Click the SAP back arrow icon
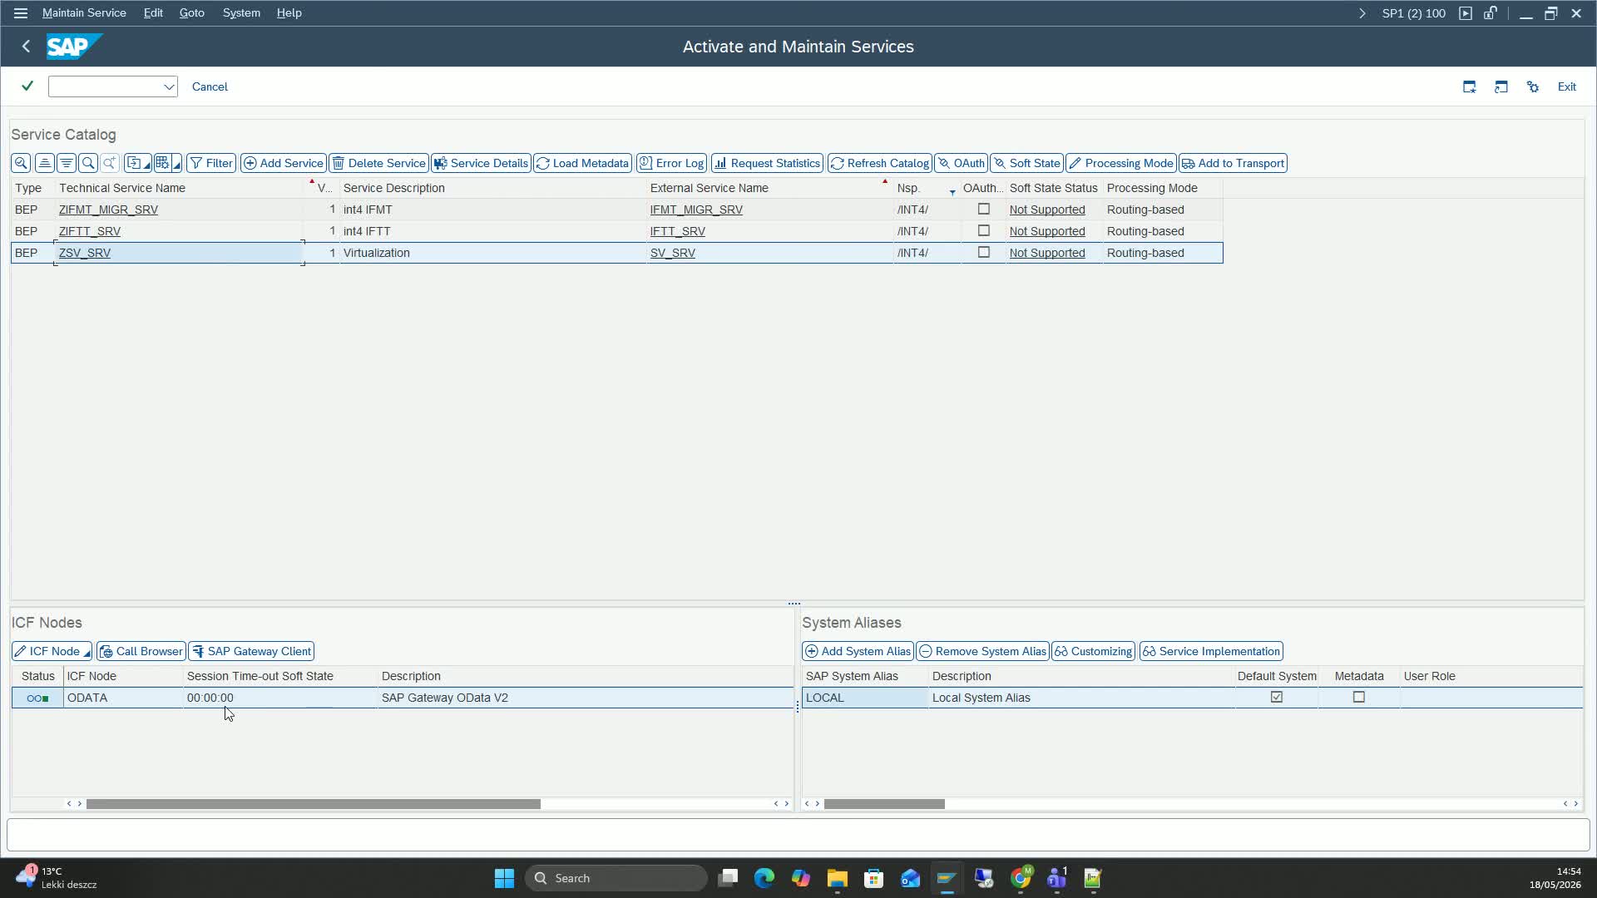The width and height of the screenshot is (1597, 898). point(26,47)
